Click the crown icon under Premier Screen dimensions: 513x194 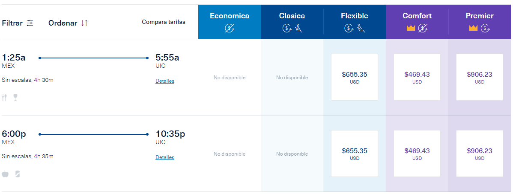pos(473,28)
